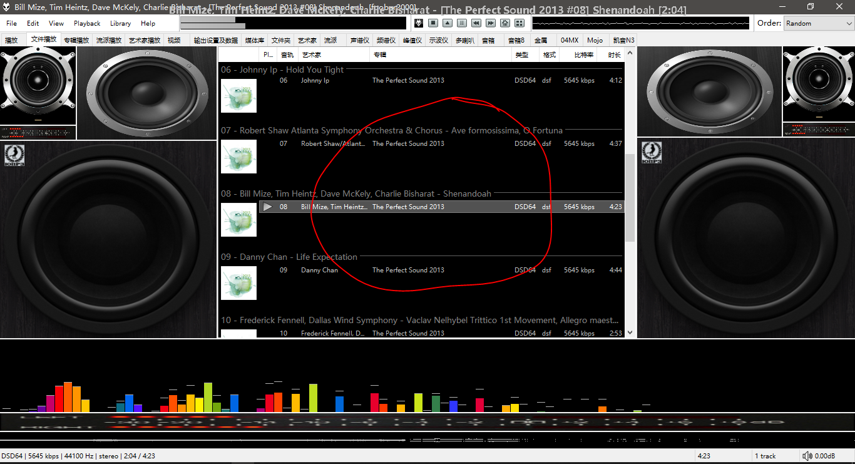Open the playback Order dropdown
This screenshot has width=855, height=464.
818,23
